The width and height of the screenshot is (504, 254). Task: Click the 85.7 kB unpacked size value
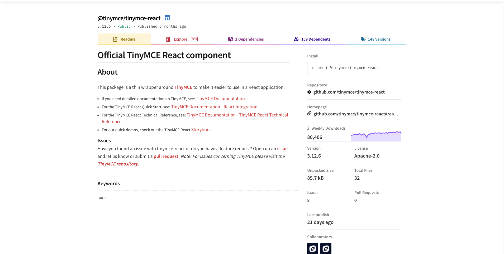(315, 178)
